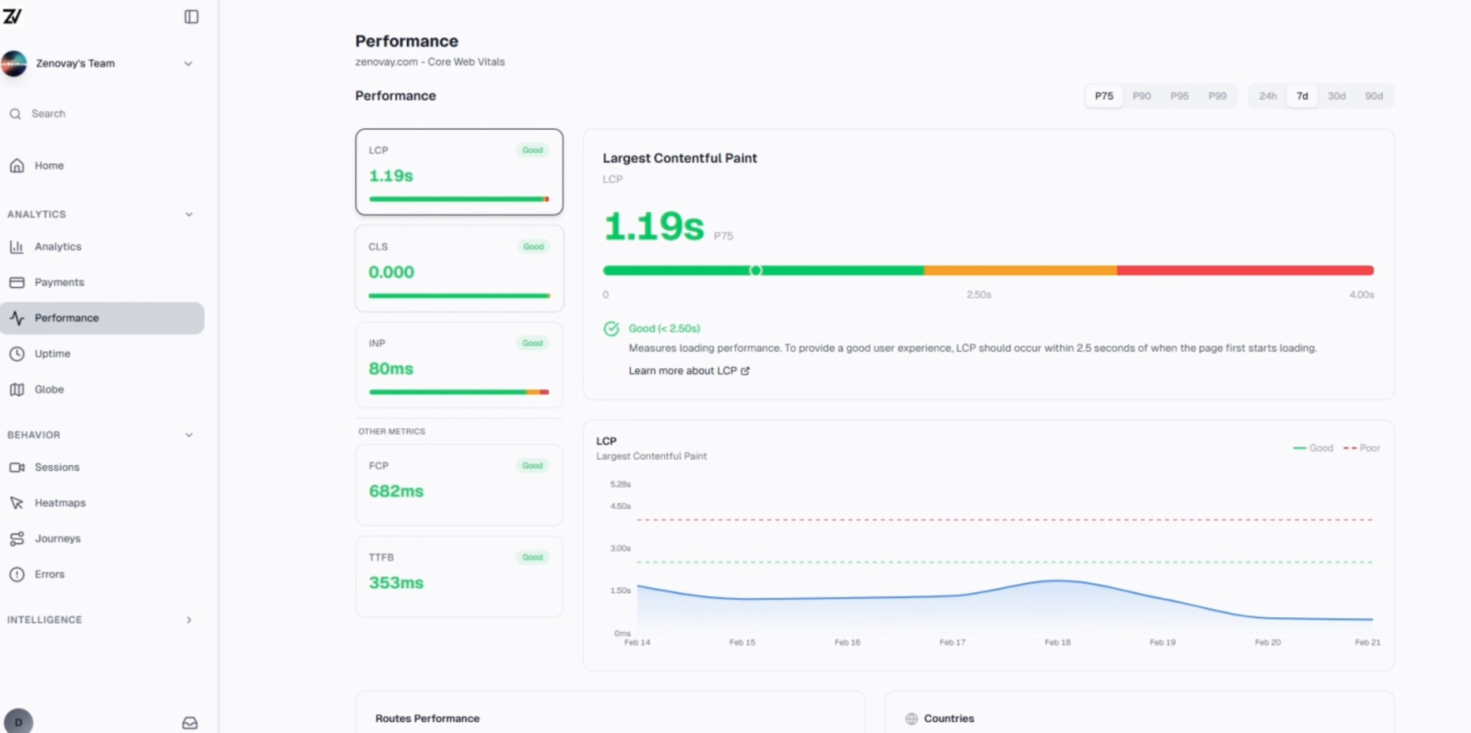Select the Sessions camera icon
1471x733 pixels.
(17, 467)
